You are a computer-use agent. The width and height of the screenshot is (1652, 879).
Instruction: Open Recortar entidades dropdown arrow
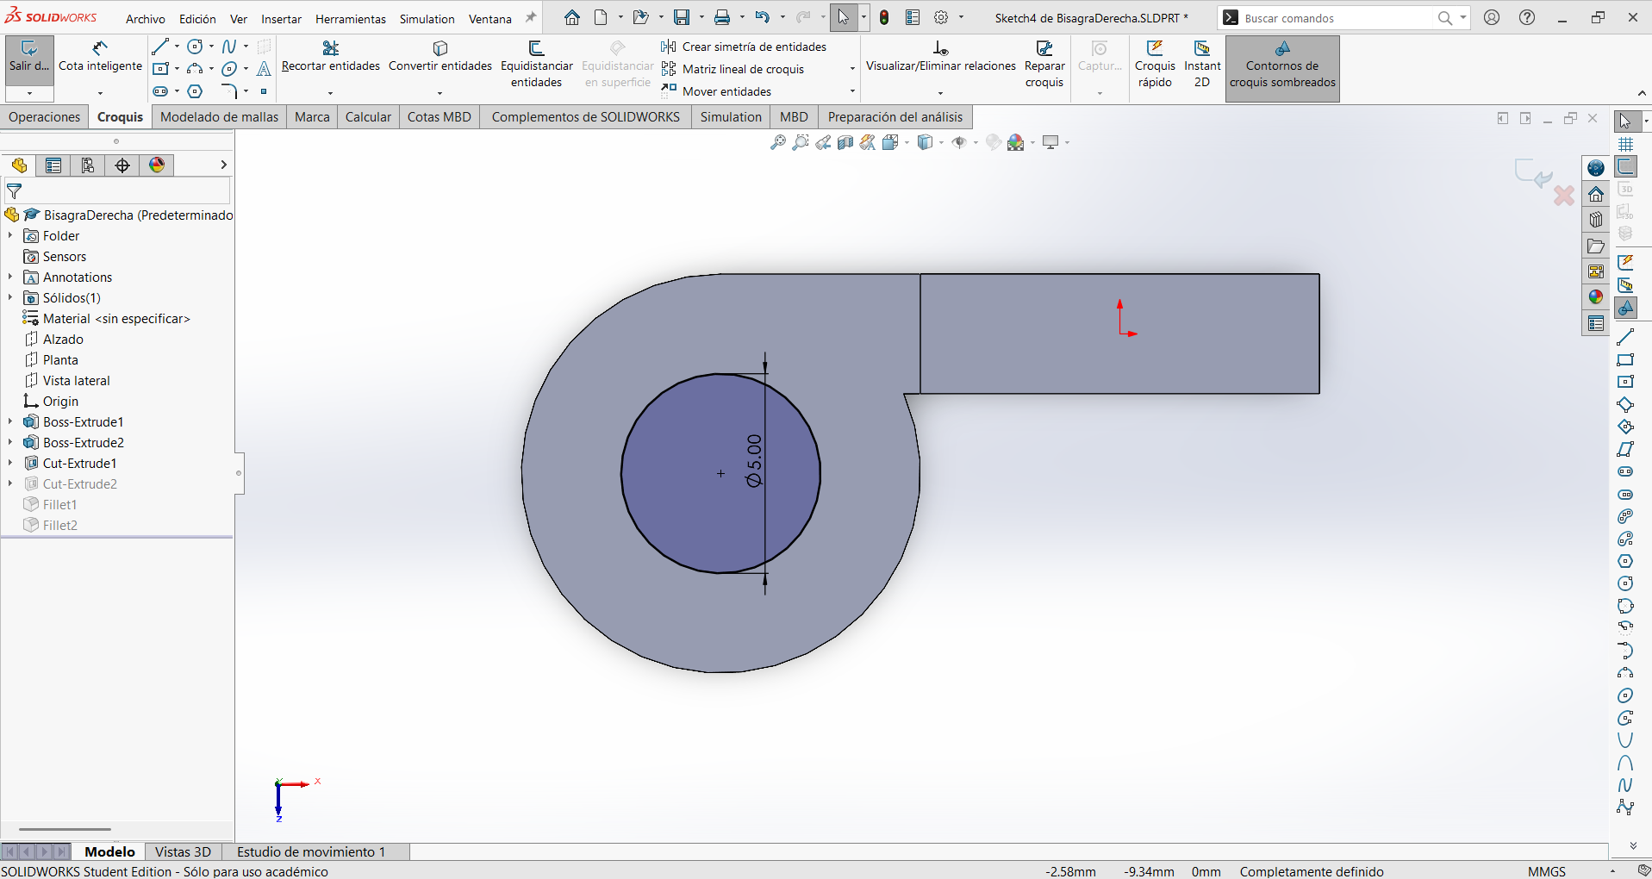click(x=330, y=93)
